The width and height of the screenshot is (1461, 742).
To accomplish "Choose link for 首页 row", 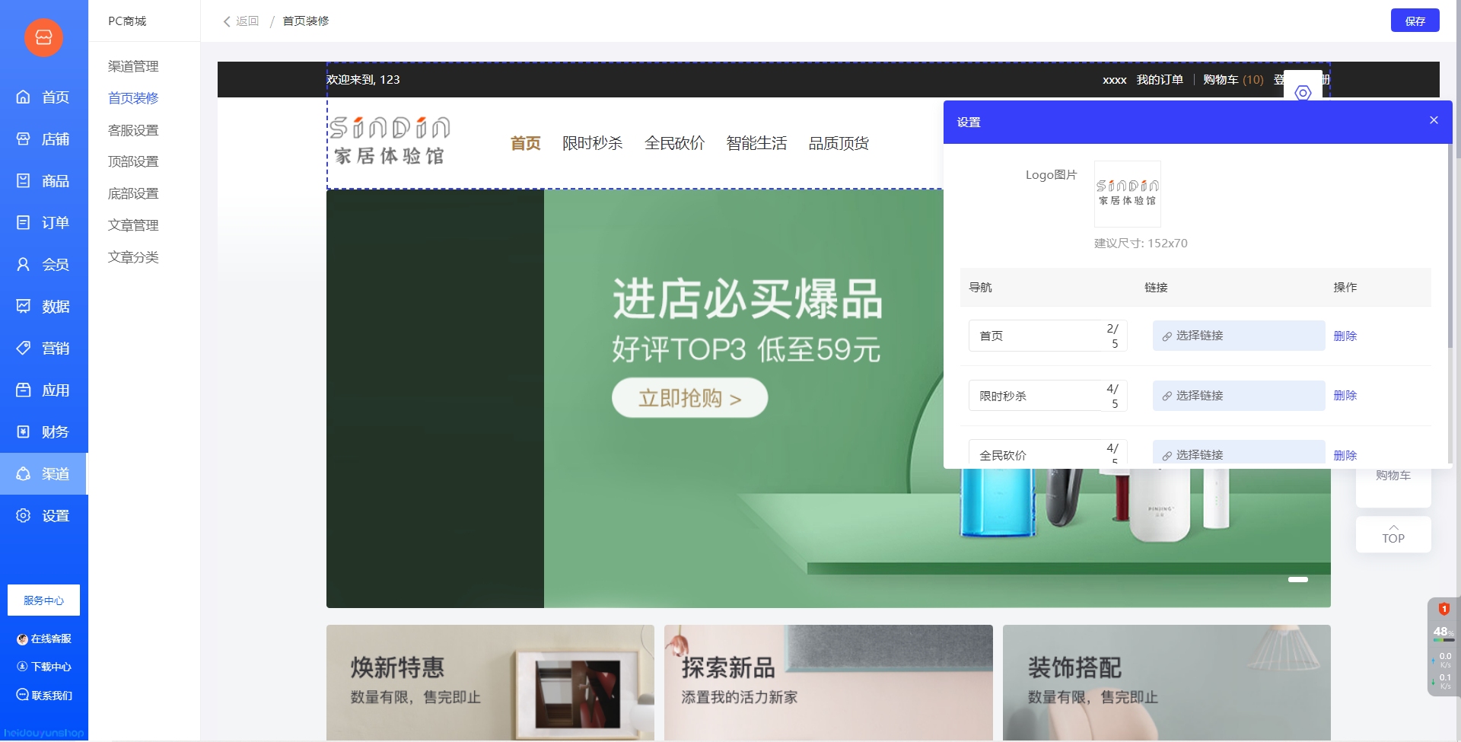I will (1239, 336).
